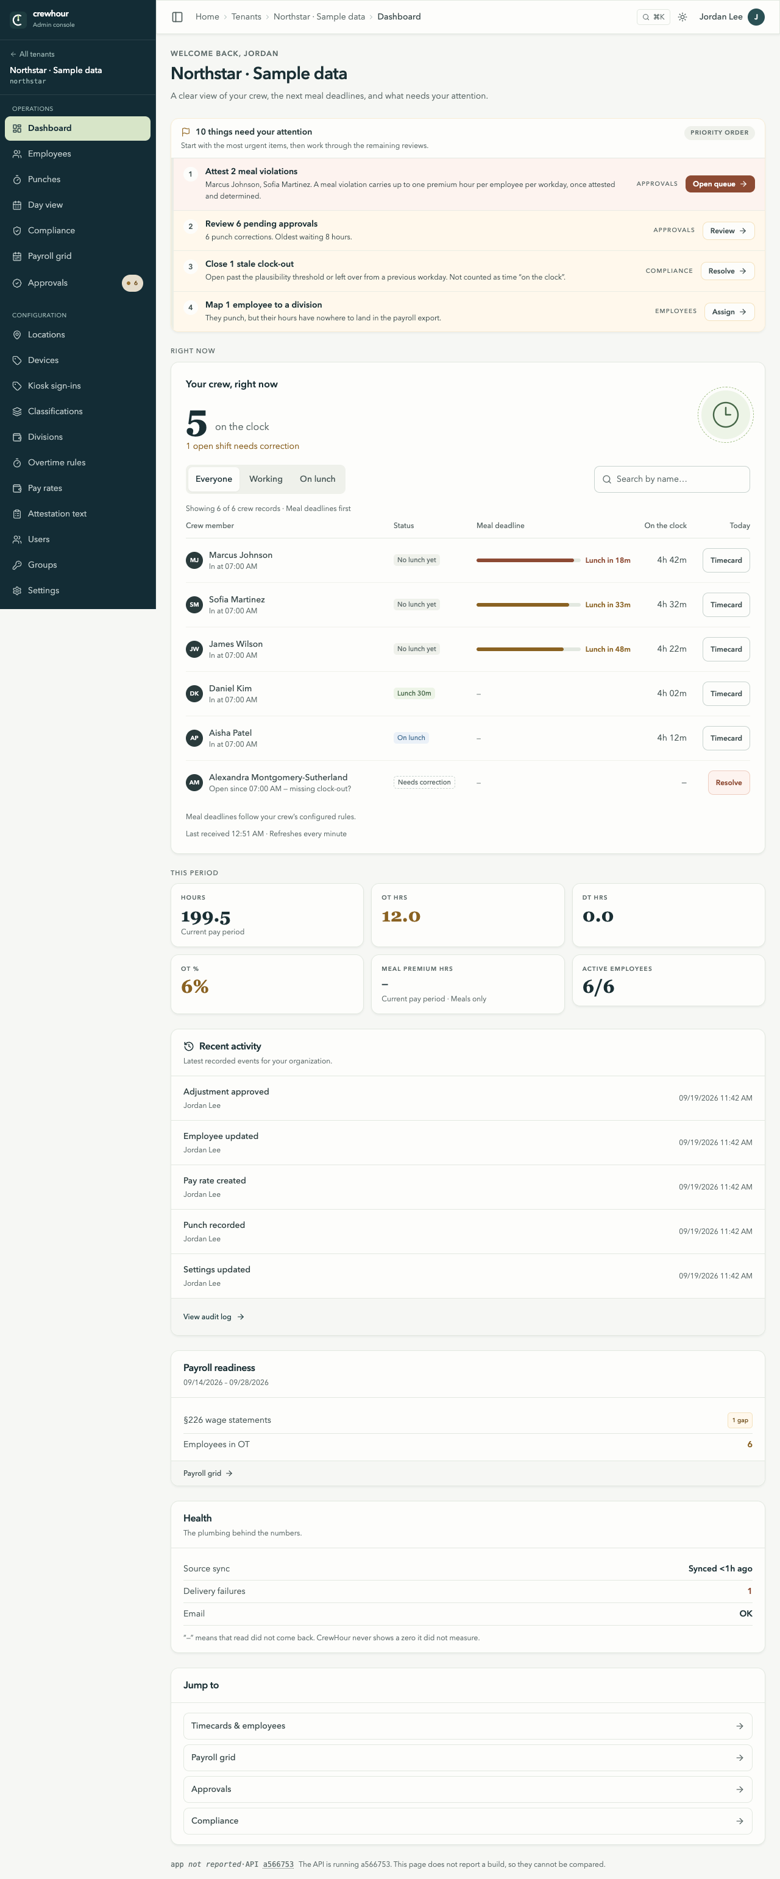Jump to Compliance row at bottom
780x1879 pixels.
[468, 1821]
